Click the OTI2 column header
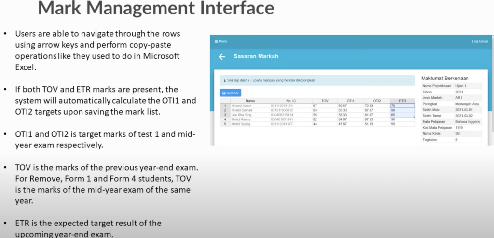494x238 pixels. [376, 101]
